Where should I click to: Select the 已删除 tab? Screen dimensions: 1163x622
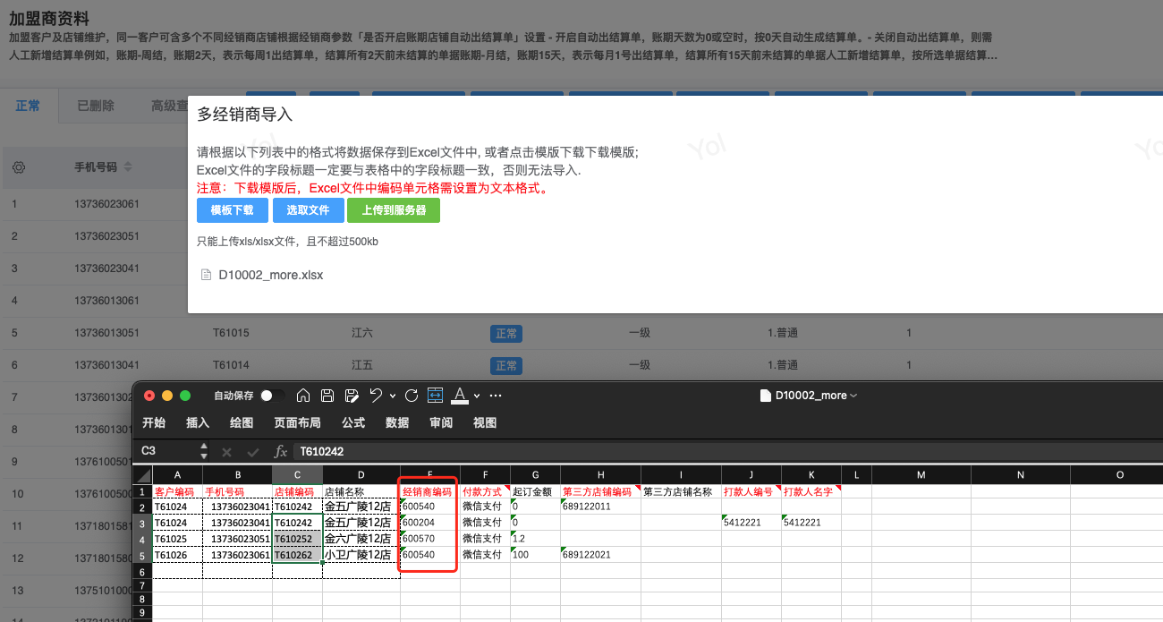tap(95, 106)
